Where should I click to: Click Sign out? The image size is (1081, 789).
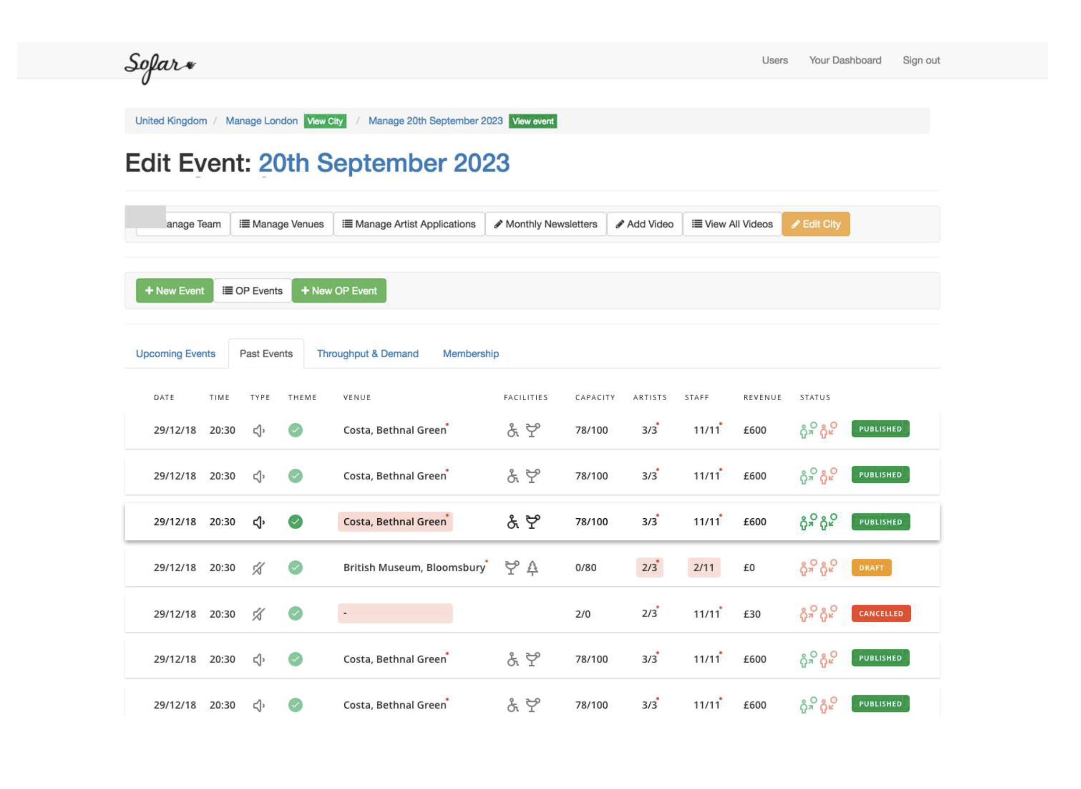click(921, 60)
